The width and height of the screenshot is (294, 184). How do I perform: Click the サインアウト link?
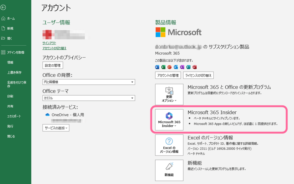49,43
